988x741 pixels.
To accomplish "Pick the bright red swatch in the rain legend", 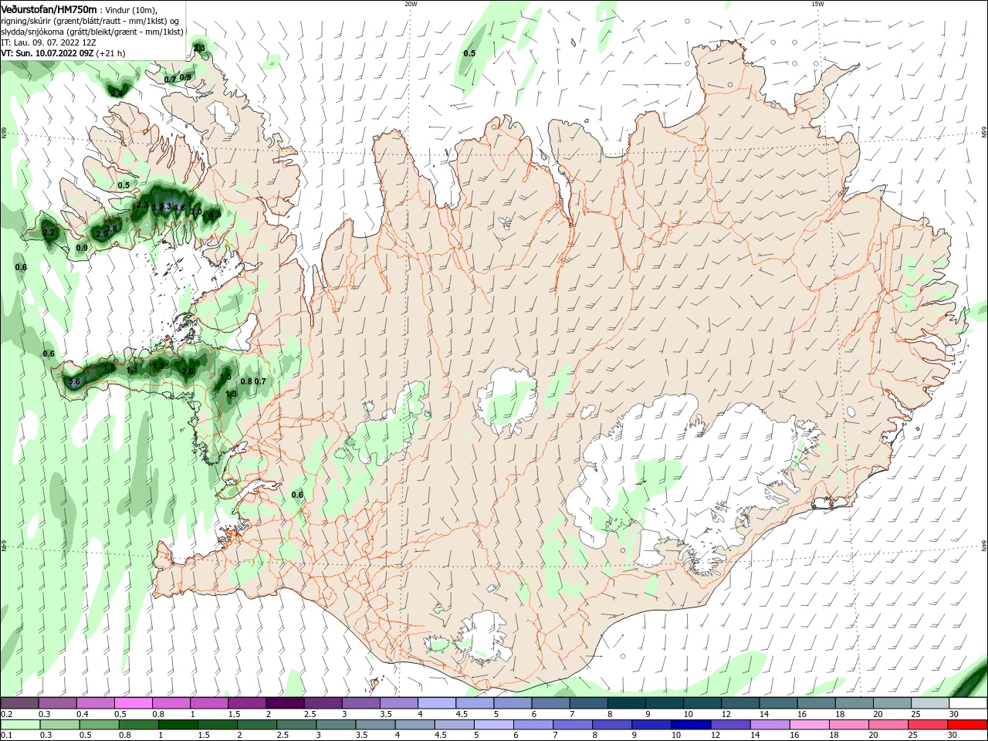I will click(968, 726).
